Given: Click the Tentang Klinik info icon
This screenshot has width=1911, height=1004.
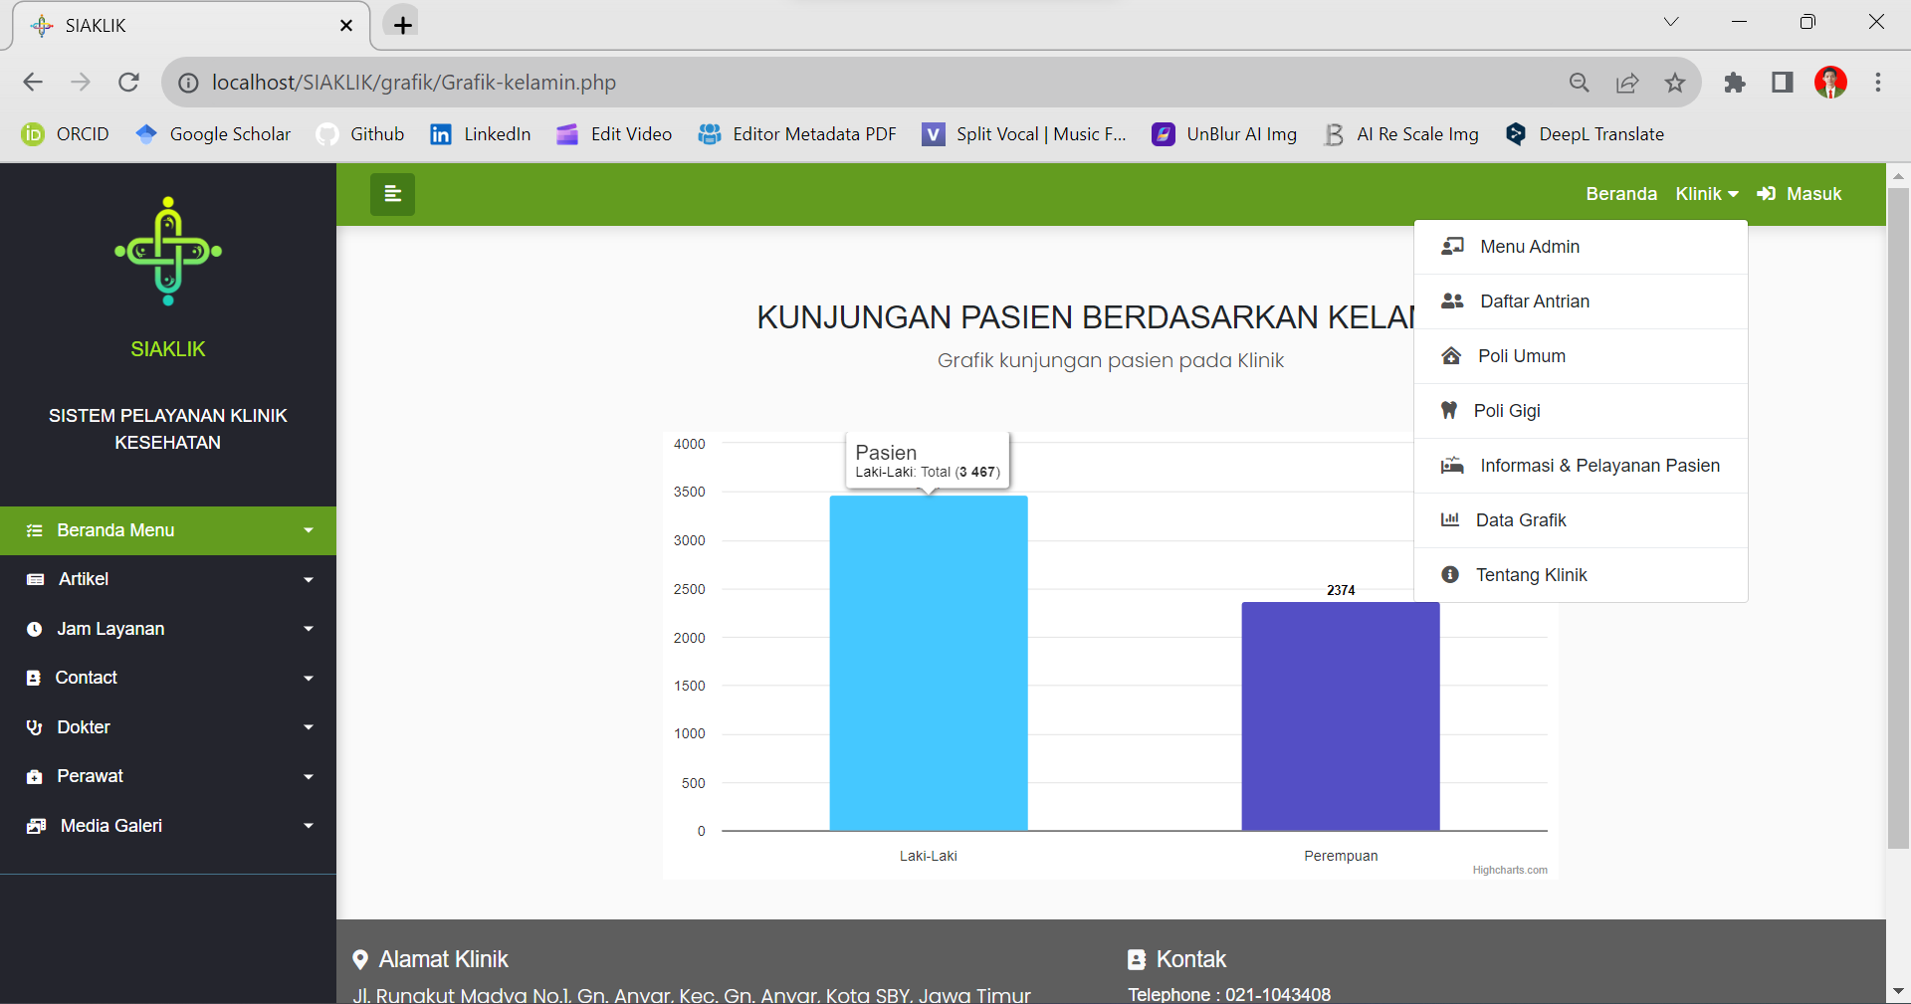Looking at the screenshot, I should (x=1450, y=574).
